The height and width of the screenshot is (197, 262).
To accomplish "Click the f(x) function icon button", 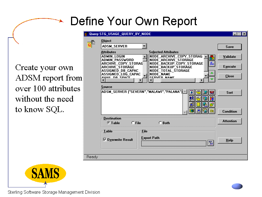I will click(212, 64).
